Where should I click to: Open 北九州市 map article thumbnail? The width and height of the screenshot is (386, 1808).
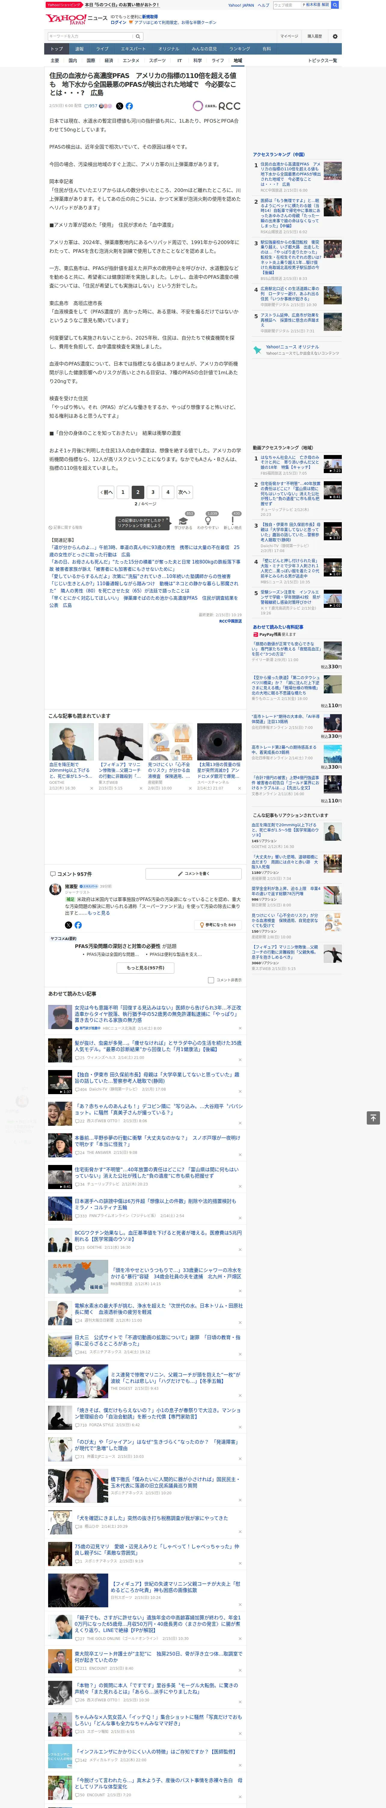click(78, 1277)
